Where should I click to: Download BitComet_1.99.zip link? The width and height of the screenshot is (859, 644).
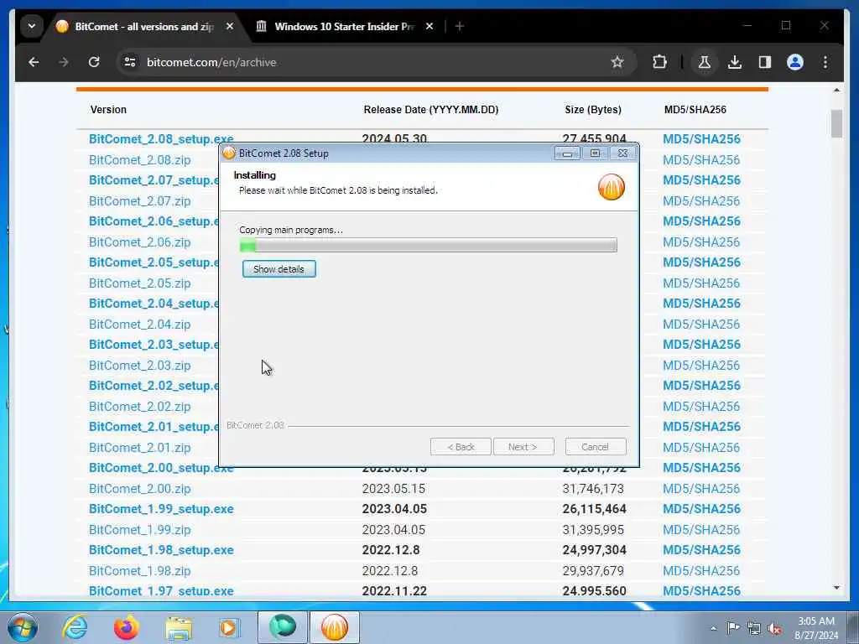[140, 530]
